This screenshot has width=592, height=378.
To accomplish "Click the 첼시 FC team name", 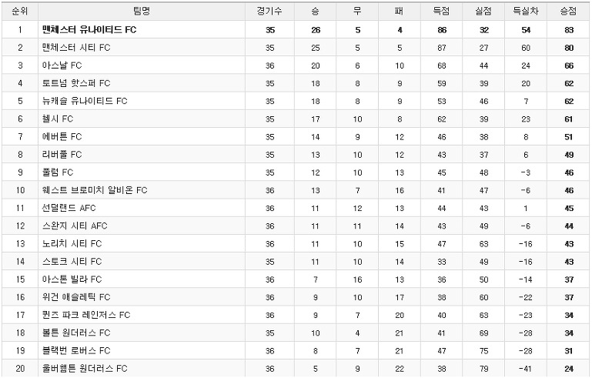I will coord(58,119).
